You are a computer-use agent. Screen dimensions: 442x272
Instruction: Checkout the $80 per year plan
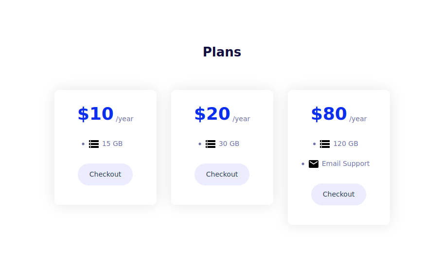[x=338, y=195]
